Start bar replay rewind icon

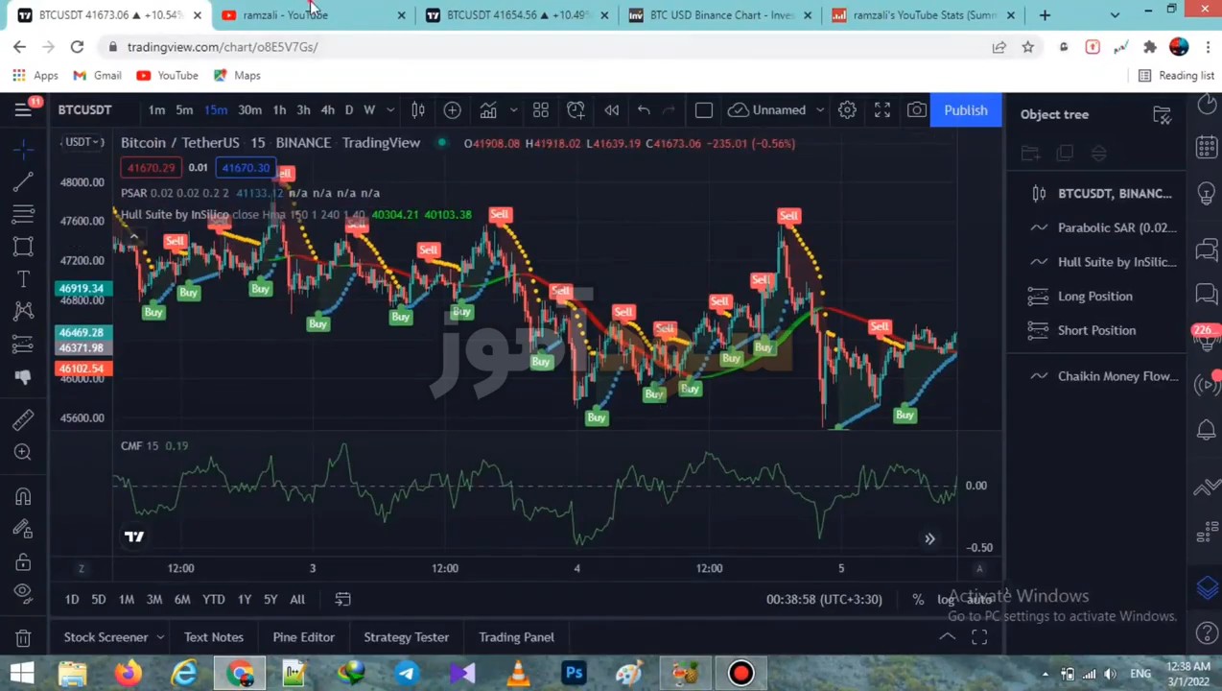pyautogui.click(x=611, y=110)
